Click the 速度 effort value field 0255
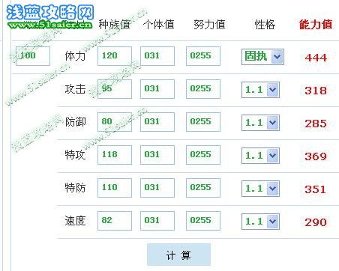This screenshot has width=339, height=271. (203, 221)
